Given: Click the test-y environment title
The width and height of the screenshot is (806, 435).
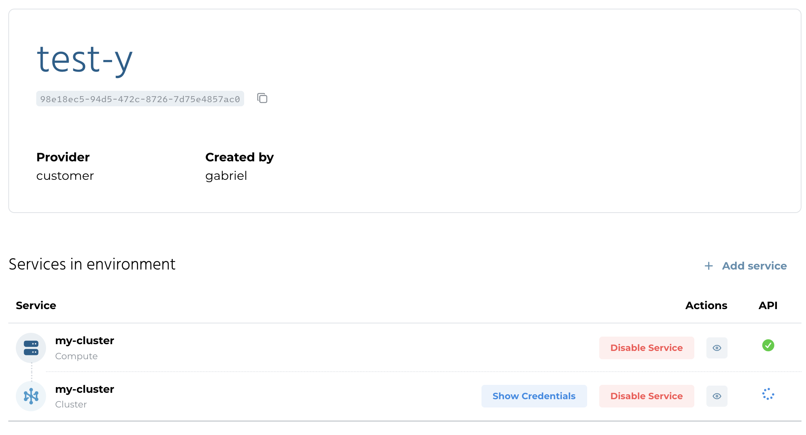Looking at the screenshot, I should pyautogui.click(x=85, y=60).
